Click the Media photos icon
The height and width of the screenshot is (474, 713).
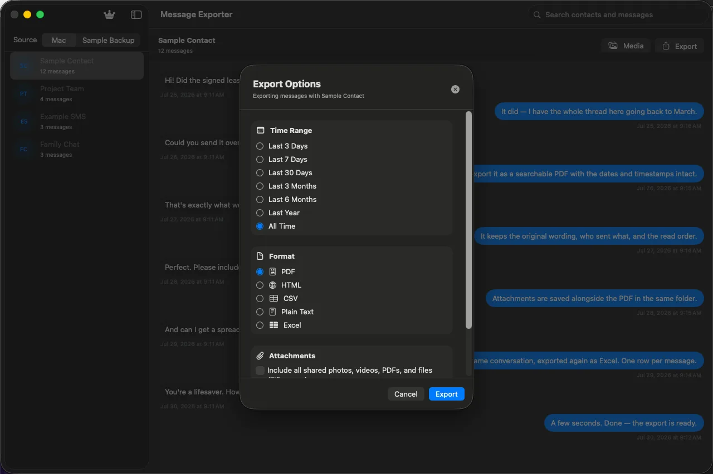pos(613,46)
